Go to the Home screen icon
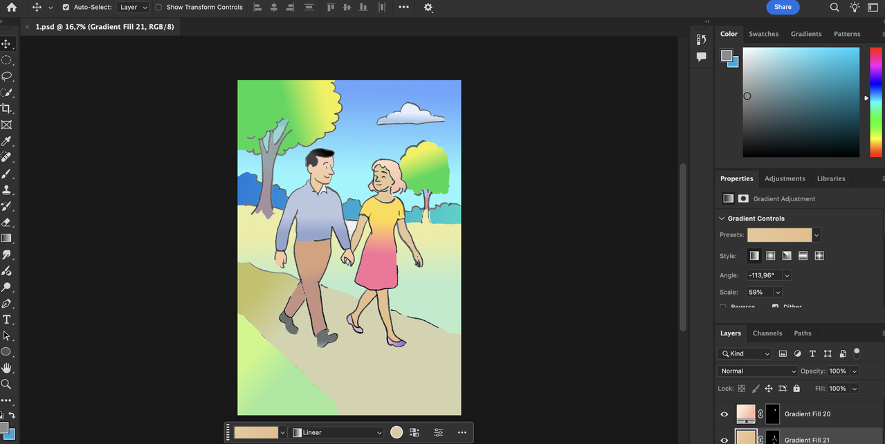The image size is (885, 444). [11, 8]
